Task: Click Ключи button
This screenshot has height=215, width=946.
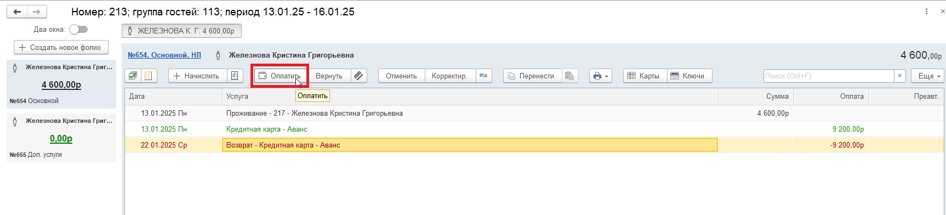Action: coord(689,76)
